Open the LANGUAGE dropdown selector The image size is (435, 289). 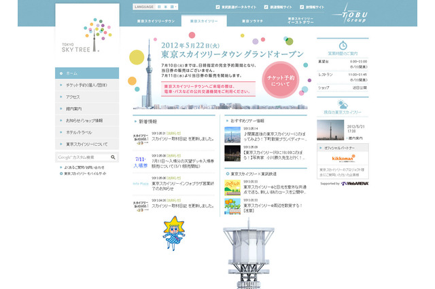pyautogui.click(x=156, y=7)
